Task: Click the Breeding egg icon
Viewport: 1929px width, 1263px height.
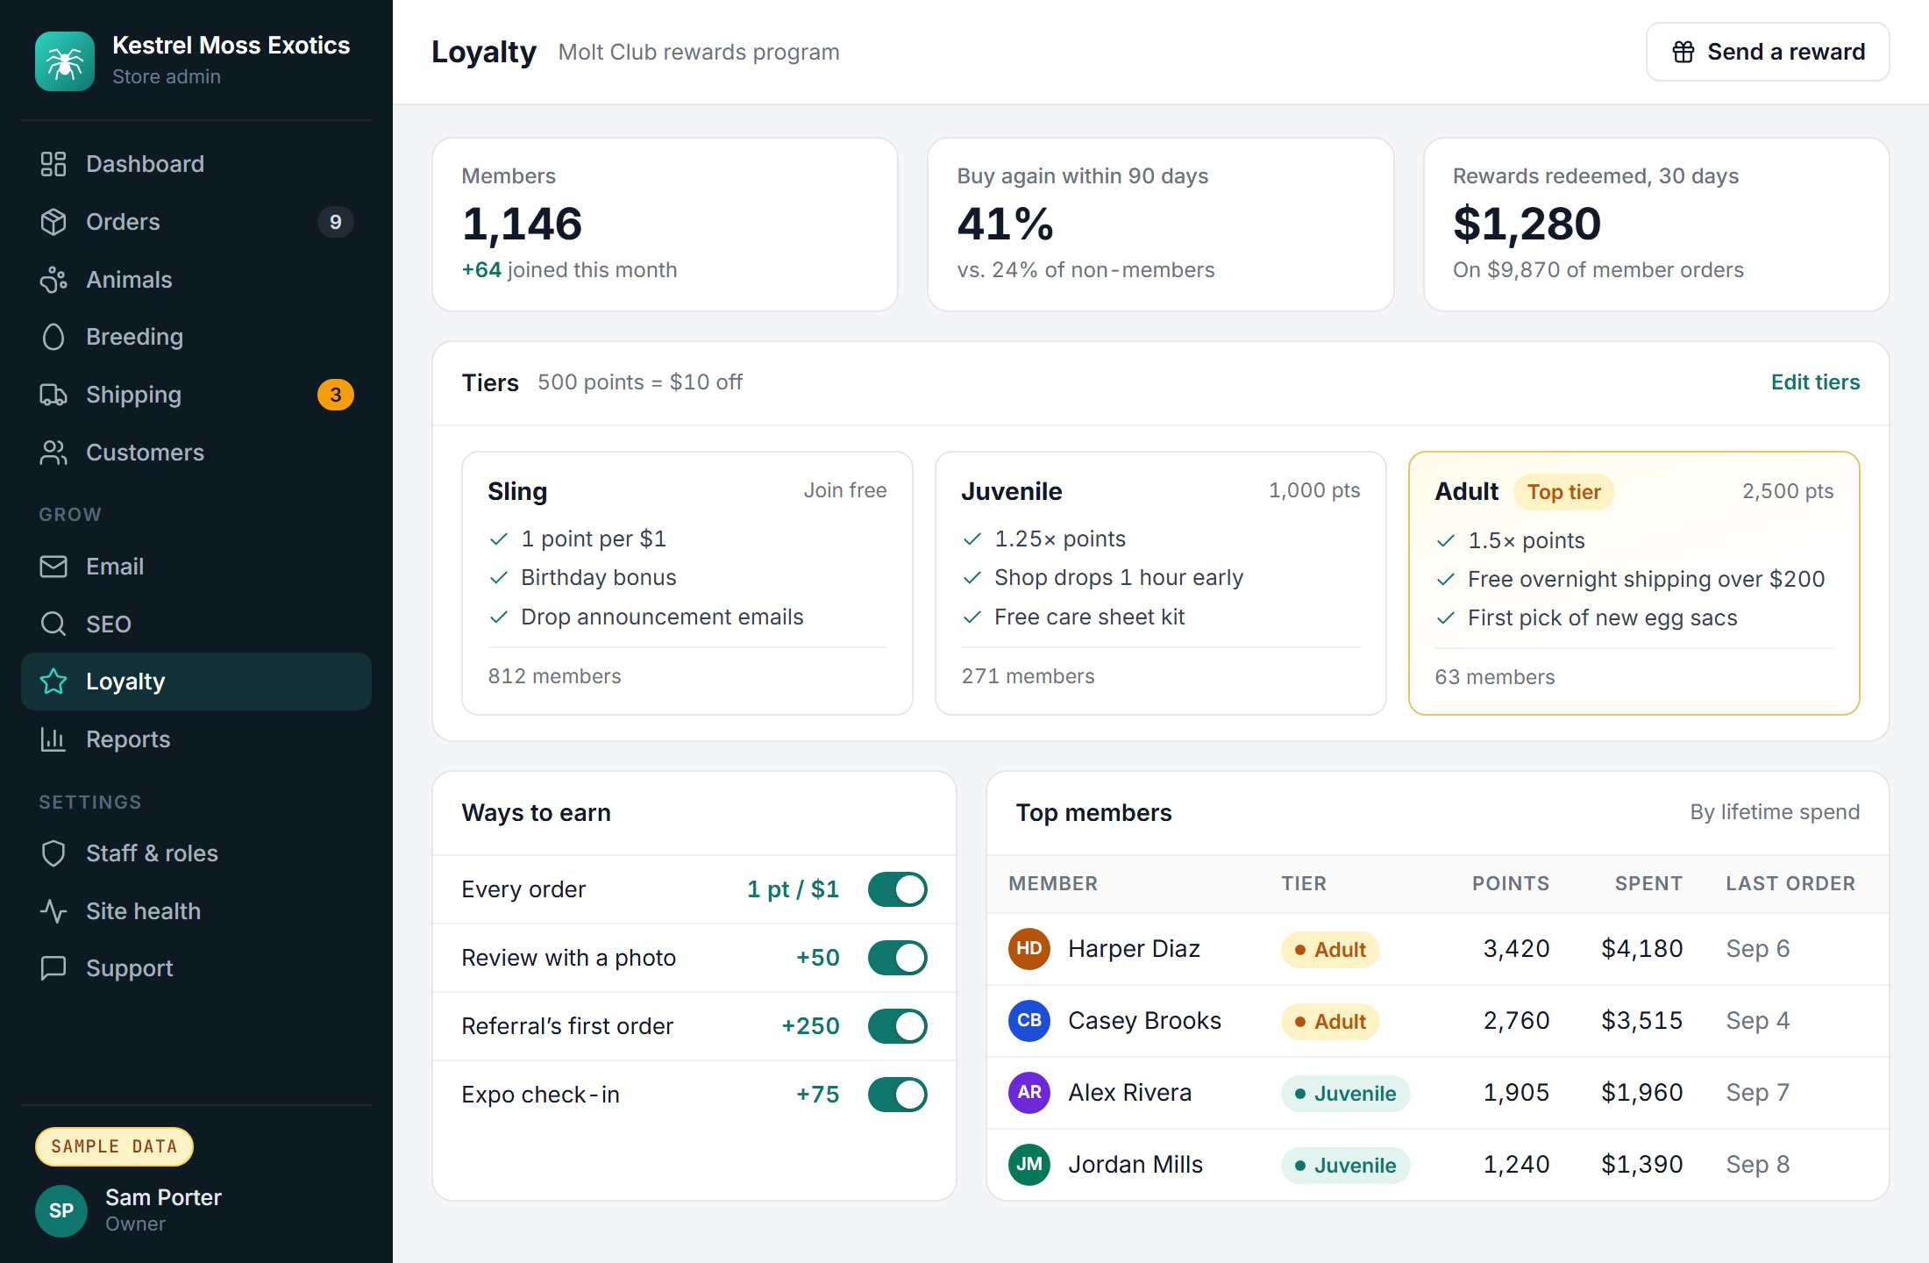Action: [53, 337]
